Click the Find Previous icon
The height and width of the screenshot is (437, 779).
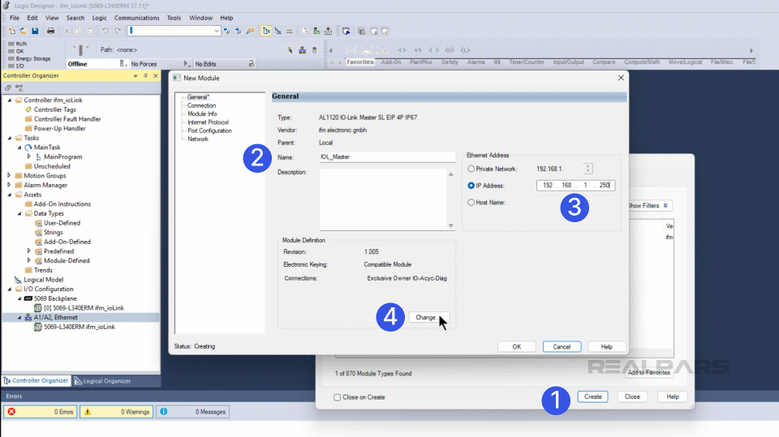point(227,31)
